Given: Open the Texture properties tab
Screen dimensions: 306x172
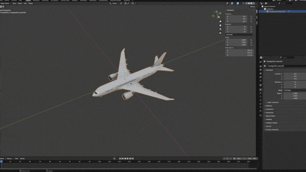Looking at the screenshot, I should pos(261,116).
